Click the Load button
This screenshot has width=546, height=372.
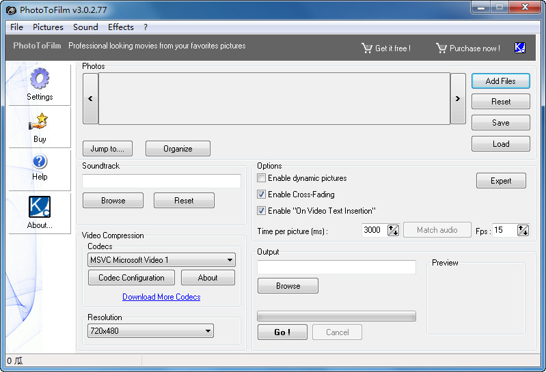pos(501,144)
